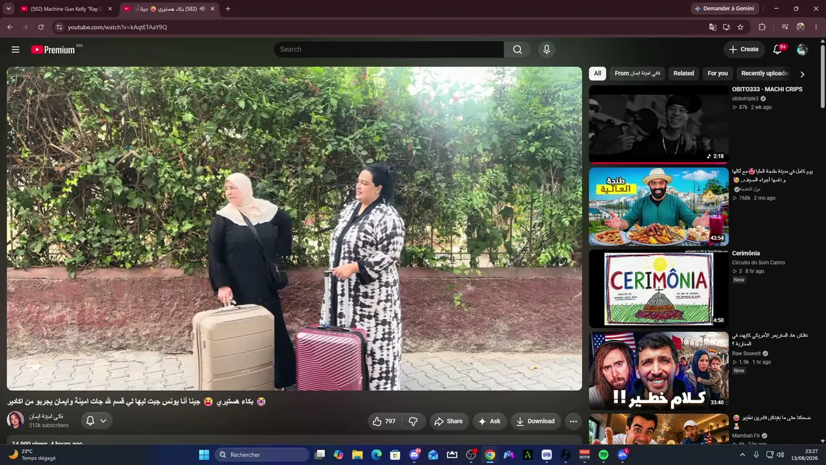The image size is (826, 465).
Task: Open the YouTube guide hamburger menu
Action: (15, 49)
